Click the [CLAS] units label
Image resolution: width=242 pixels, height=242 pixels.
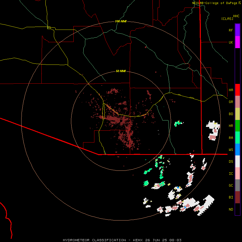coord(227,19)
